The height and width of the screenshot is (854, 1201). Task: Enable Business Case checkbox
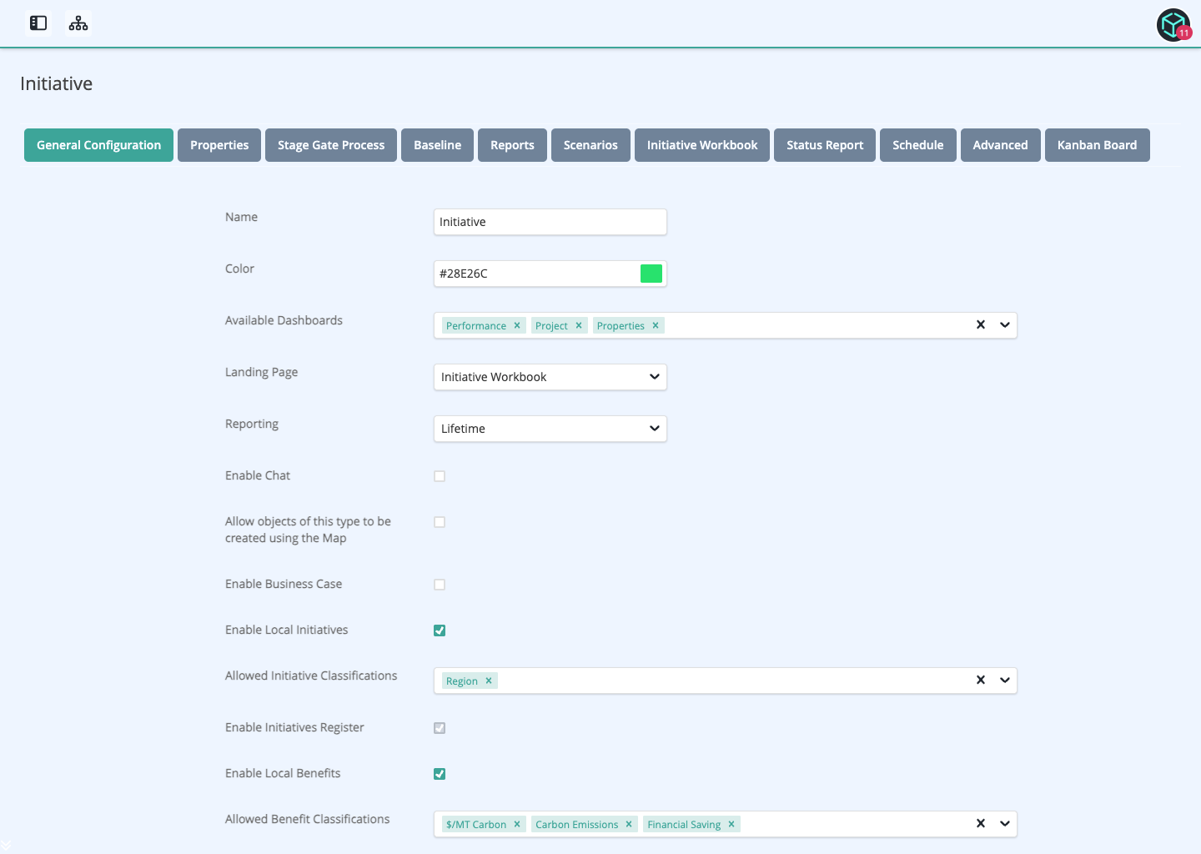click(x=440, y=585)
